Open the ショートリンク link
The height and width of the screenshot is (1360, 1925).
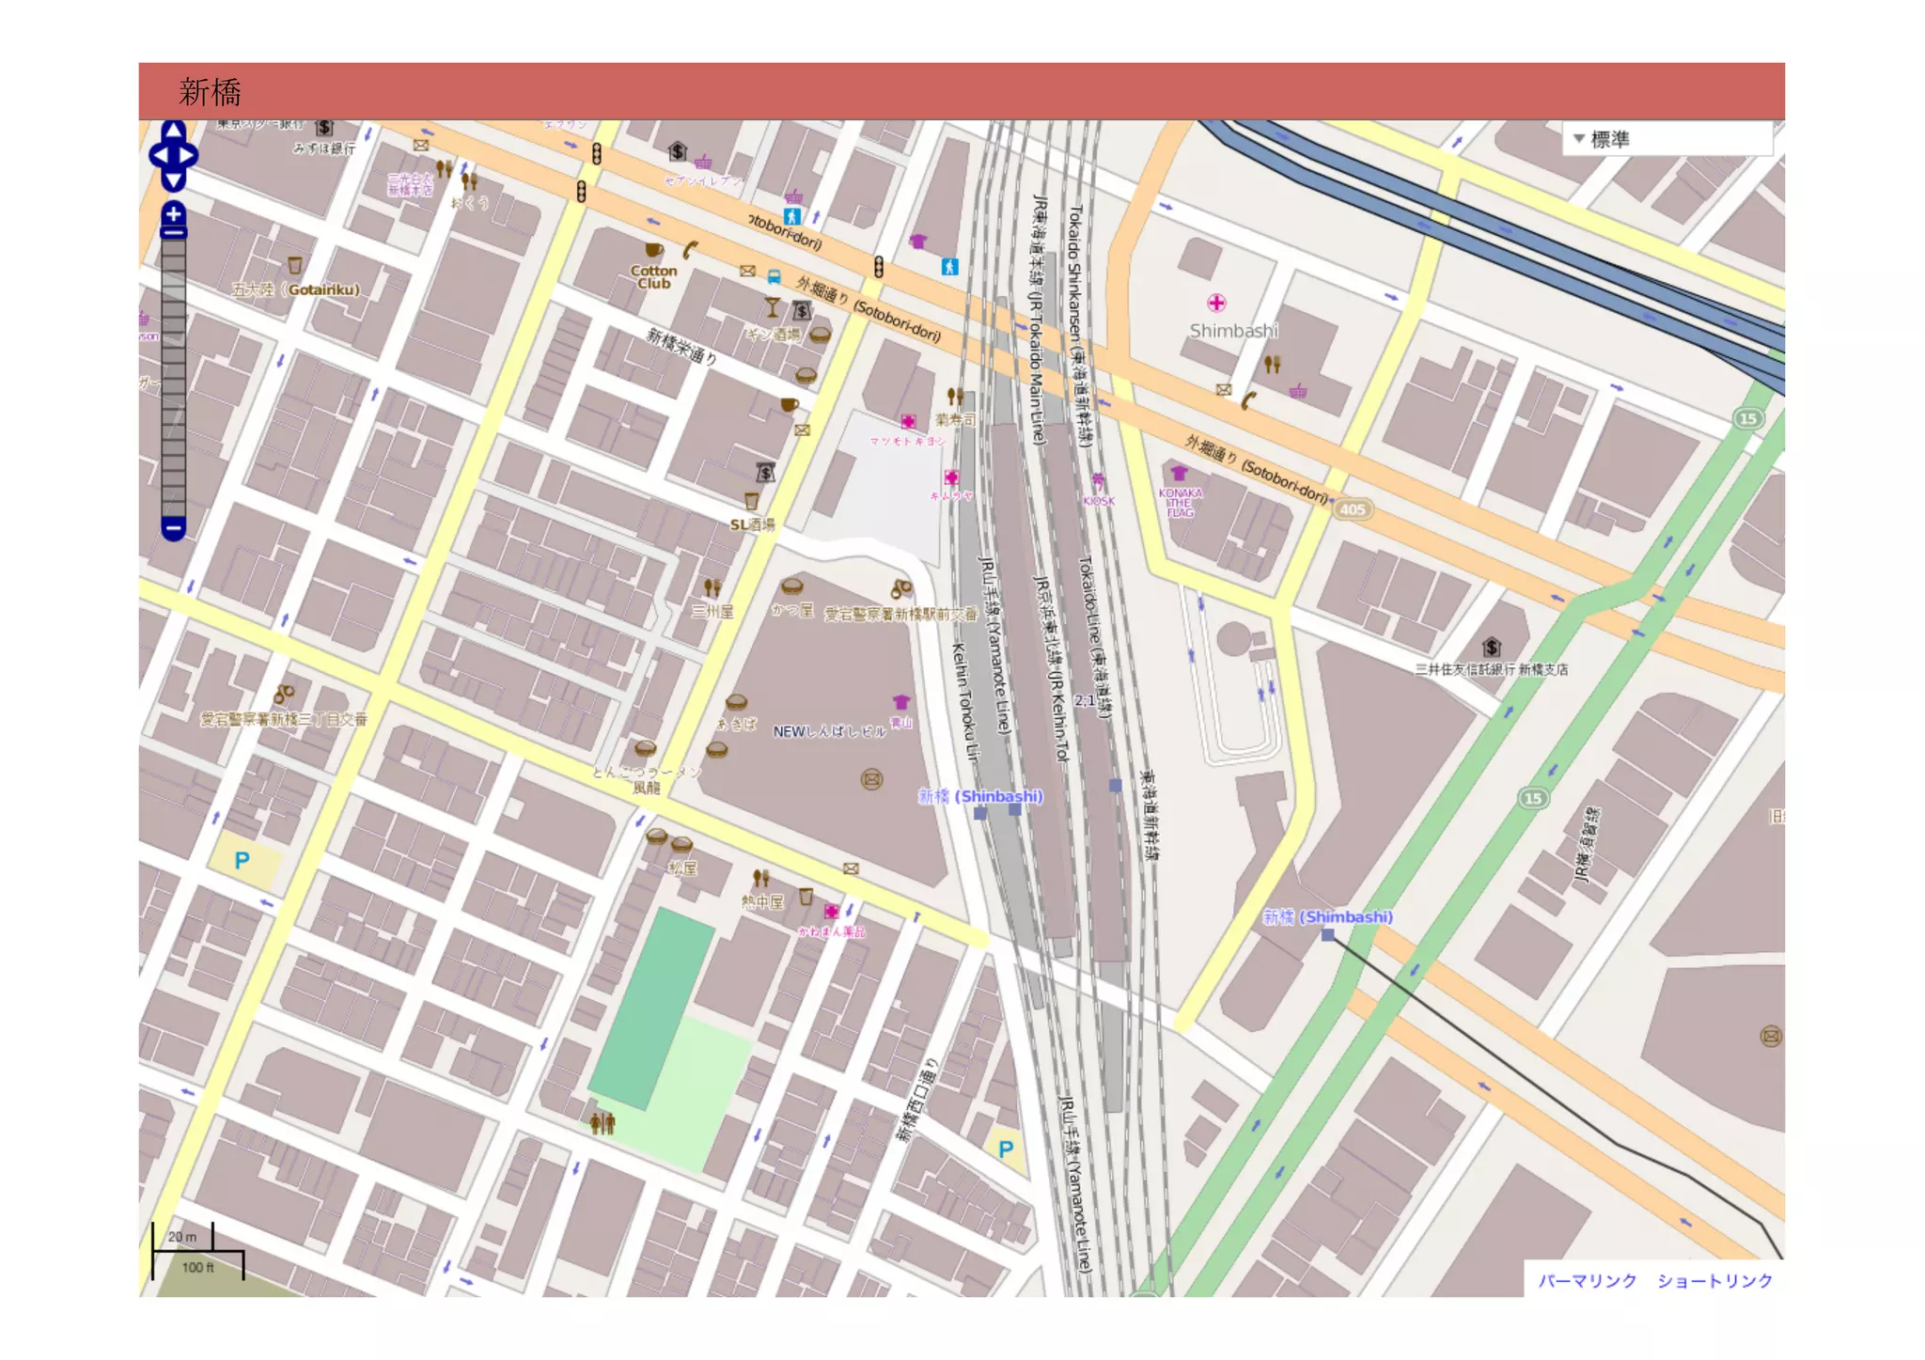point(1714,1281)
